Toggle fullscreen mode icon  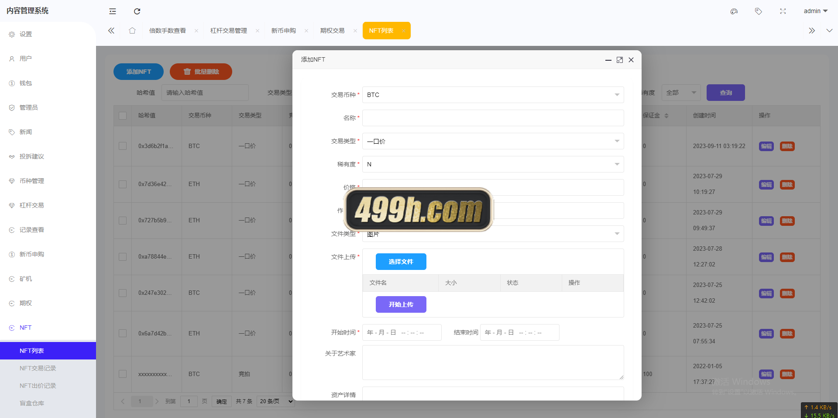(x=783, y=11)
